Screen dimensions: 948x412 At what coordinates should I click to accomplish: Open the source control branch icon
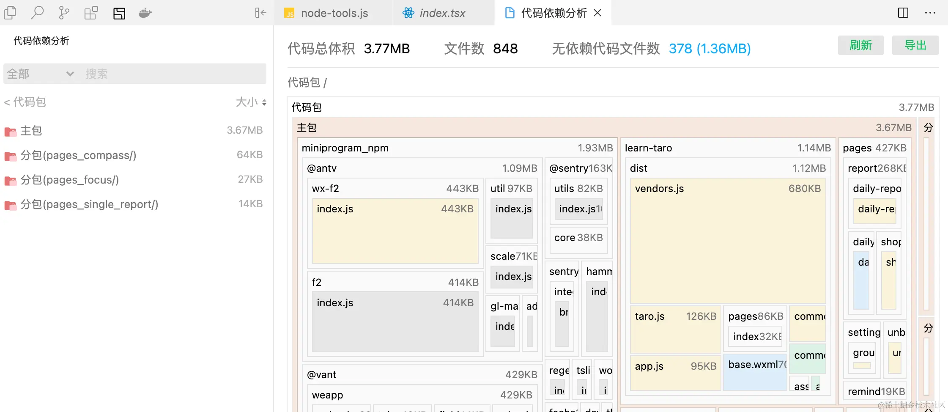(x=64, y=13)
